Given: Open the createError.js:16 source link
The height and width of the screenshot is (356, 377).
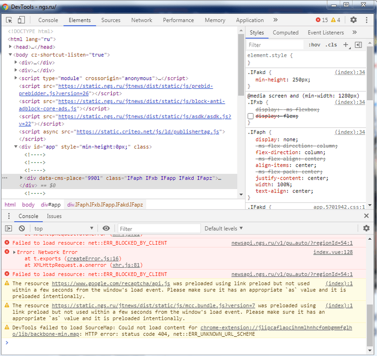Looking at the screenshot, I should pos(93,258).
